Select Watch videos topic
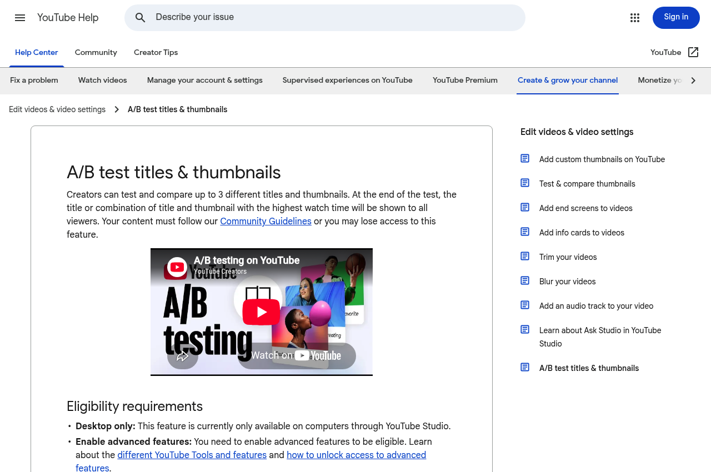Image resolution: width=711 pixels, height=472 pixels. tap(103, 81)
